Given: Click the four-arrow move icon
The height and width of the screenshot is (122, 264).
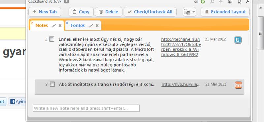Looking at the screenshot, I should coord(221,2).
